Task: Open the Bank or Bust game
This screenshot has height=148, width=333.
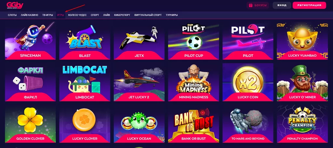Action: [x=193, y=124]
